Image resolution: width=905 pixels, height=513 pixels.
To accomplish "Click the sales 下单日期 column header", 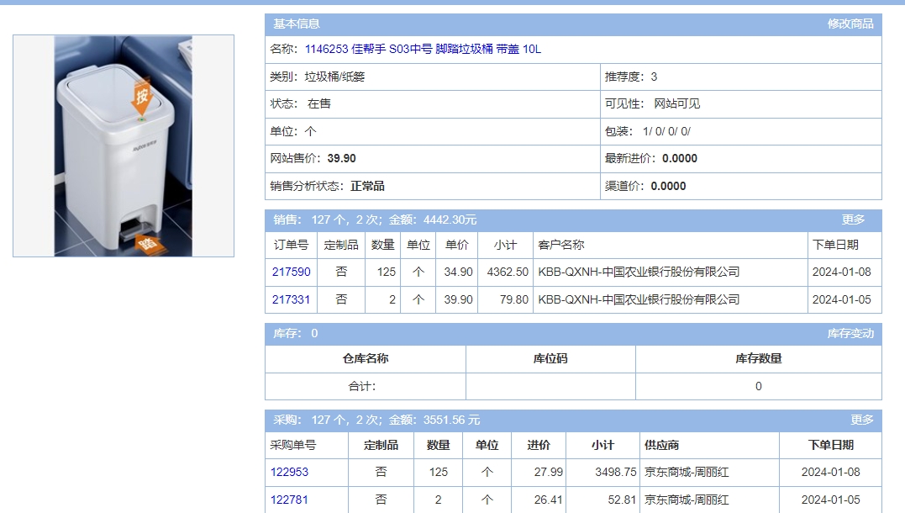I will click(844, 245).
